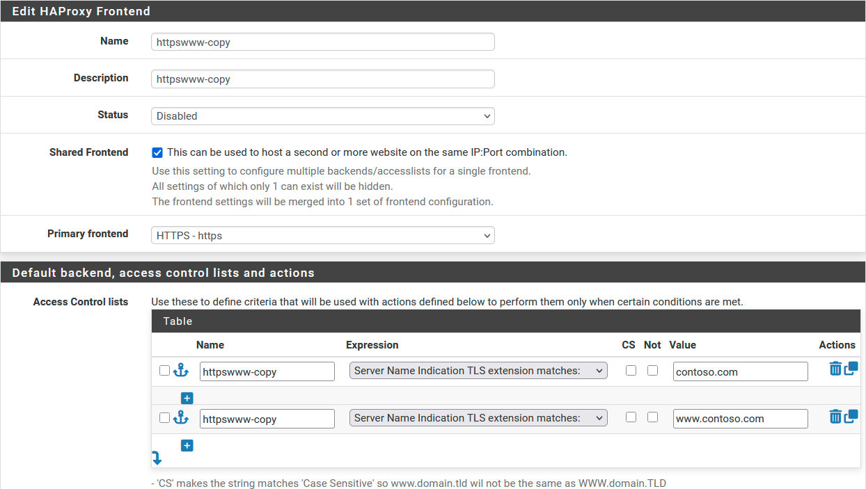Click the plus icon below the contoso.com row
Image resolution: width=866 pixels, height=489 pixels.
187,398
